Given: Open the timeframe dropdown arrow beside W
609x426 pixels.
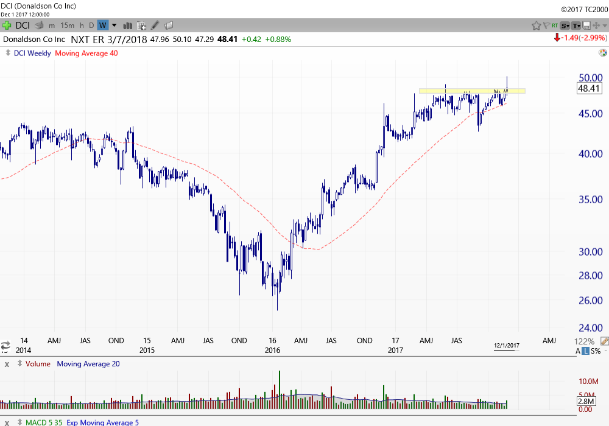Looking at the screenshot, I should point(114,25).
